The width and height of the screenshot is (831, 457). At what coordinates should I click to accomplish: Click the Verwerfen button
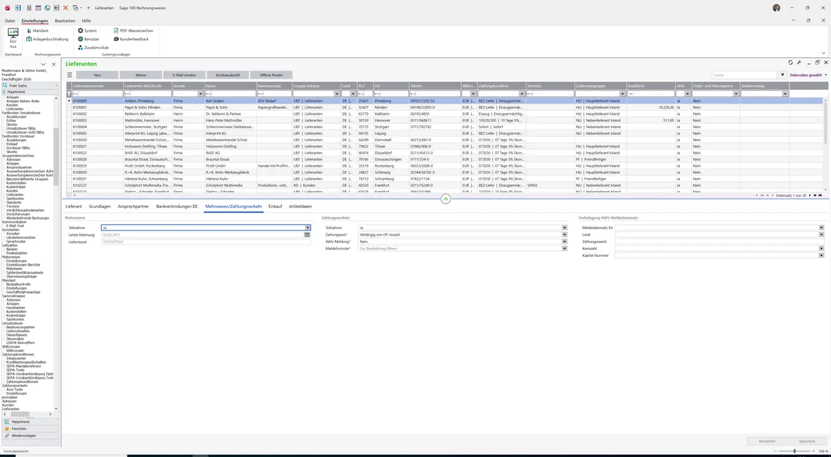point(767,440)
